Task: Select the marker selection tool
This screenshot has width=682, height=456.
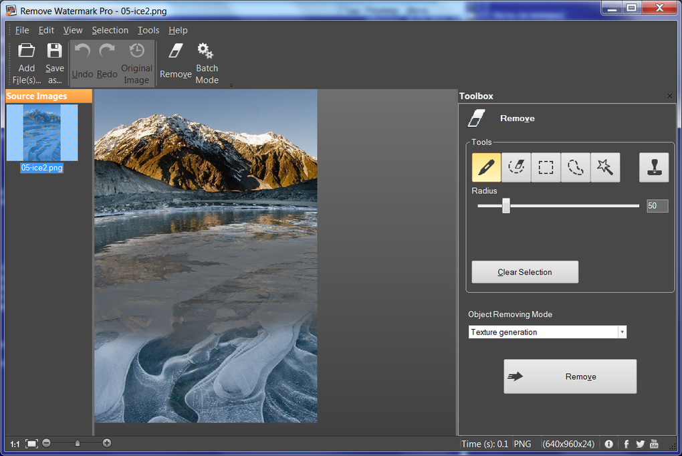Action: tap(485, 167)
